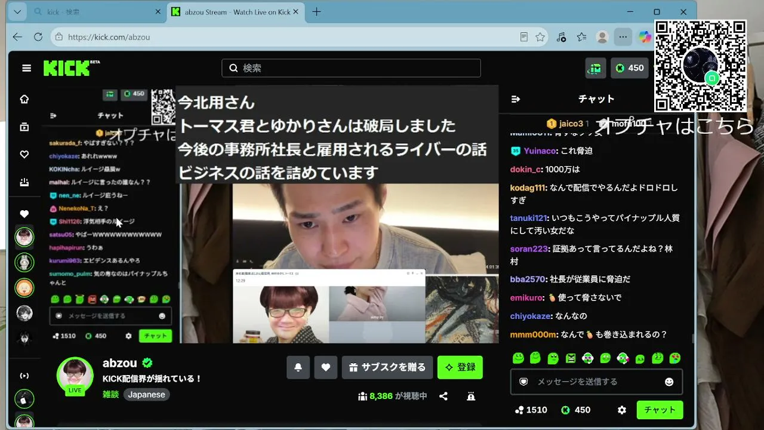Open Yuinaco's profile from chat
Screen dimensions: 764x430
click(x=540, y=151)
